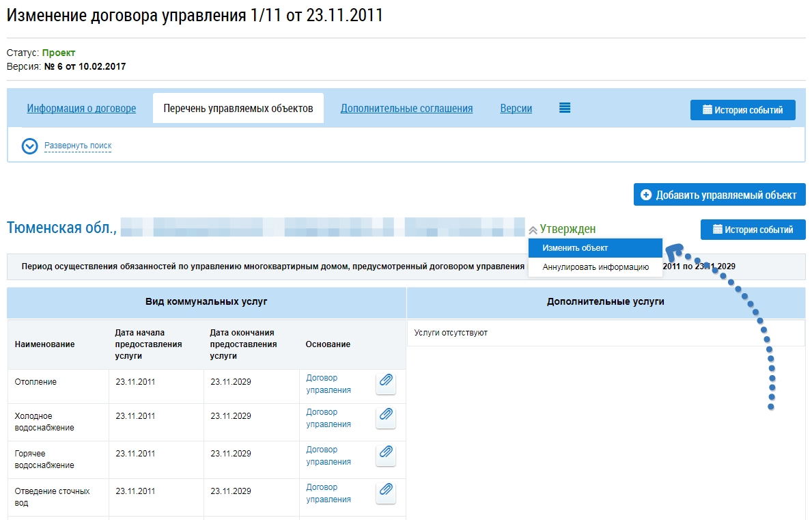
Task: Go to Версии tab
Action: [x=516, y=108]
